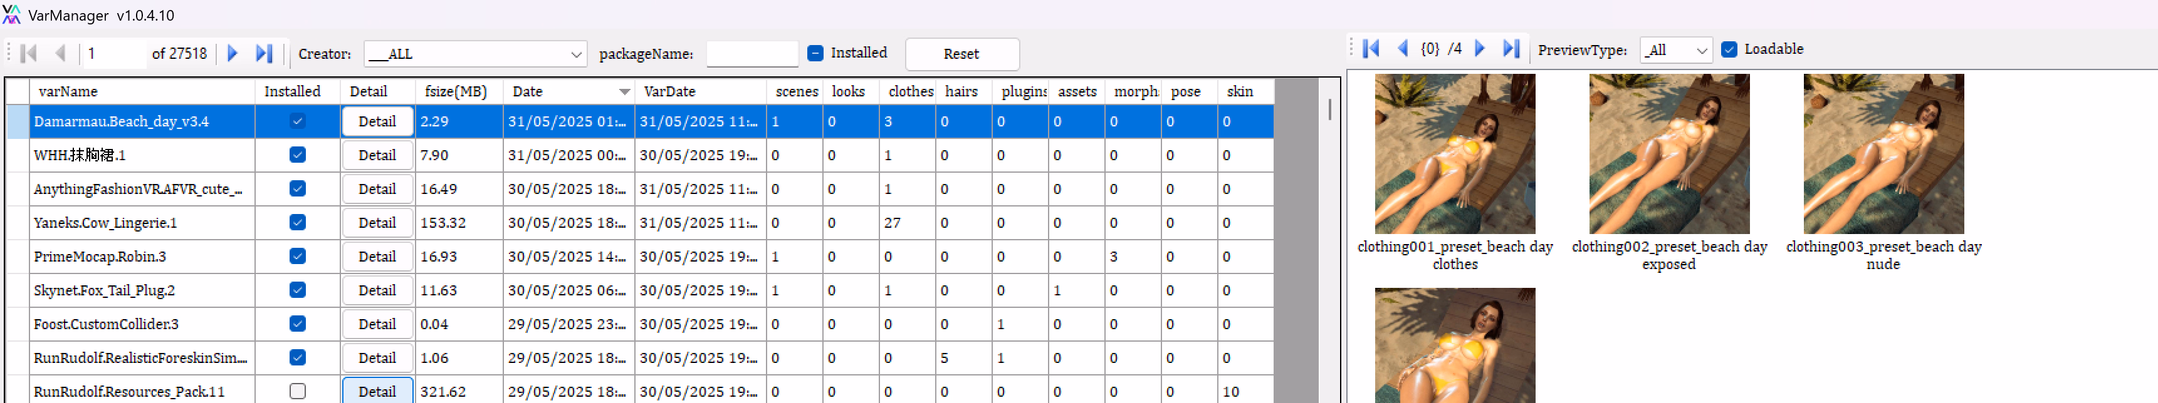Uncheck Installed for Foost.CustomCollider.3

297,324
